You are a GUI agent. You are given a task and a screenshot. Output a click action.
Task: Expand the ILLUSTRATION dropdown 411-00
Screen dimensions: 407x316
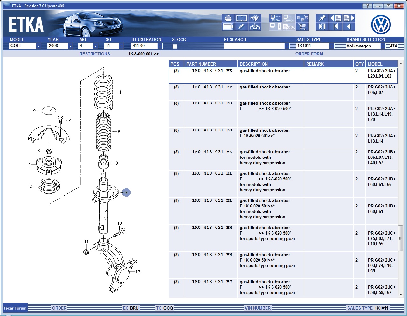pyautogui.click(x=160, y=46)
